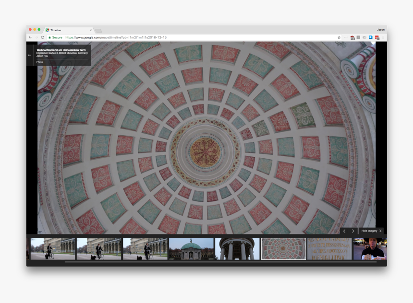The image size is (413, 303).
Task: Go back using the browser back arrow
Action: (30, 37)
